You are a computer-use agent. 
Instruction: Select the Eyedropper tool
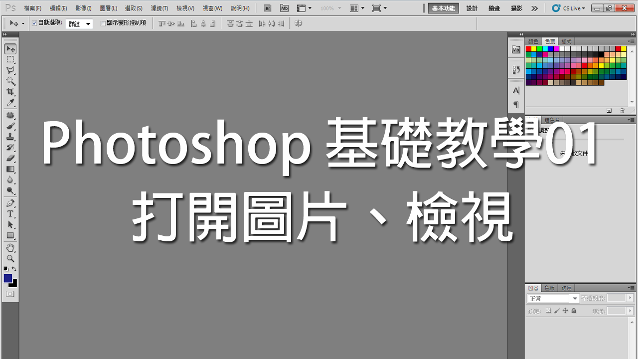point(10,103)
